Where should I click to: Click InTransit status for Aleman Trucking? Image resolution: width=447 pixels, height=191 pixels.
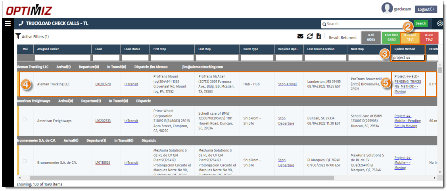point(131,84)
